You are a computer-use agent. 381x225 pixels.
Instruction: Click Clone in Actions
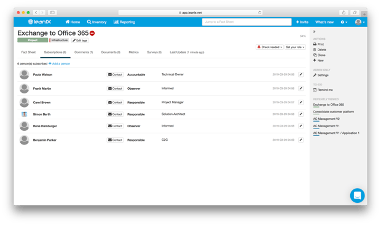click(x=320, y=55)
